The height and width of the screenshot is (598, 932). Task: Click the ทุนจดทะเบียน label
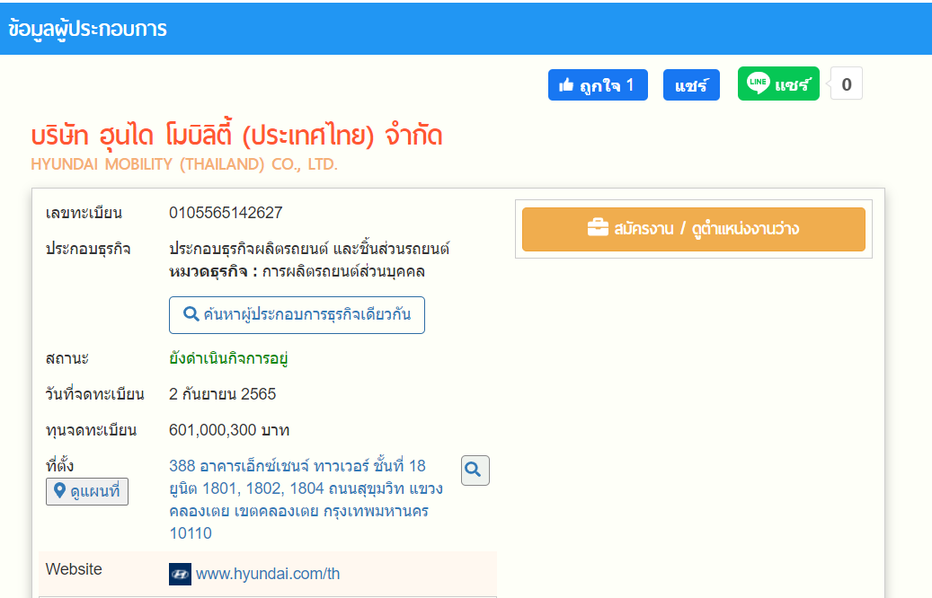pyautogui.click(x=91, y=430)
